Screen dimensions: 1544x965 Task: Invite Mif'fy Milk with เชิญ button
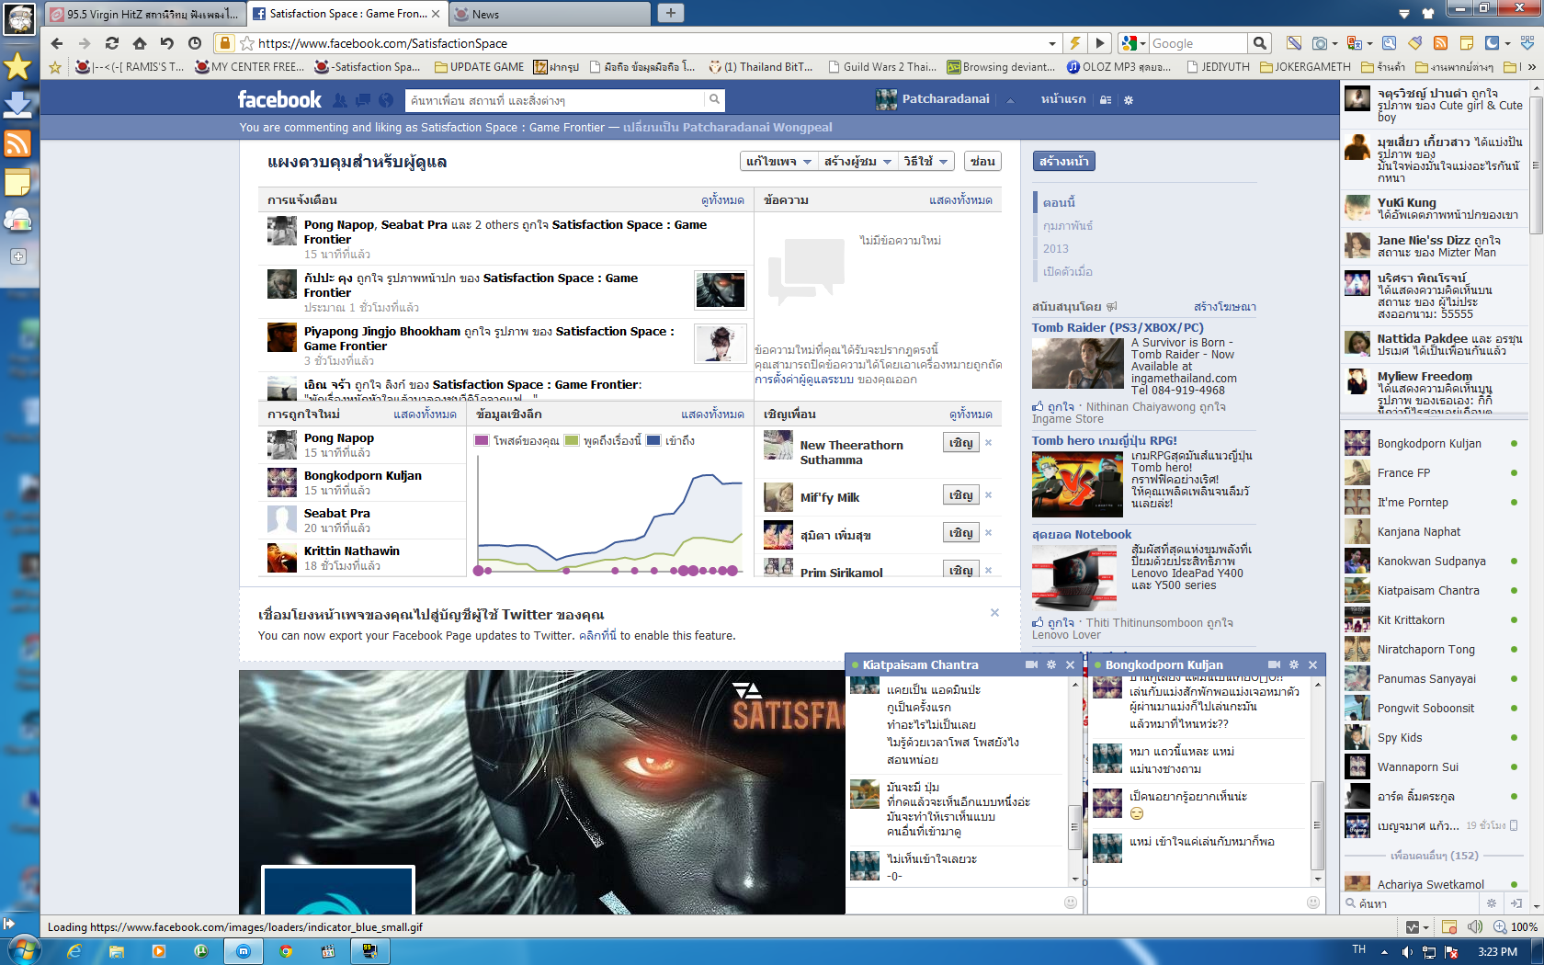tap(961, 495)
